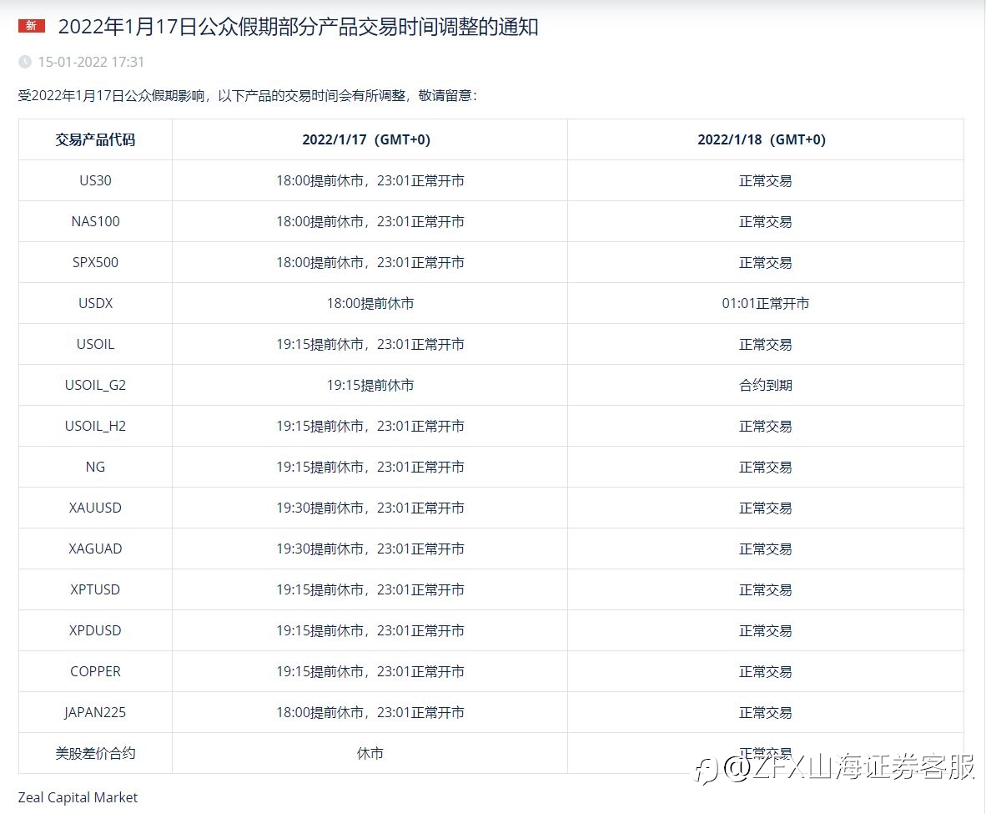Select the 美股差价合约 row label

click(96, 754)
